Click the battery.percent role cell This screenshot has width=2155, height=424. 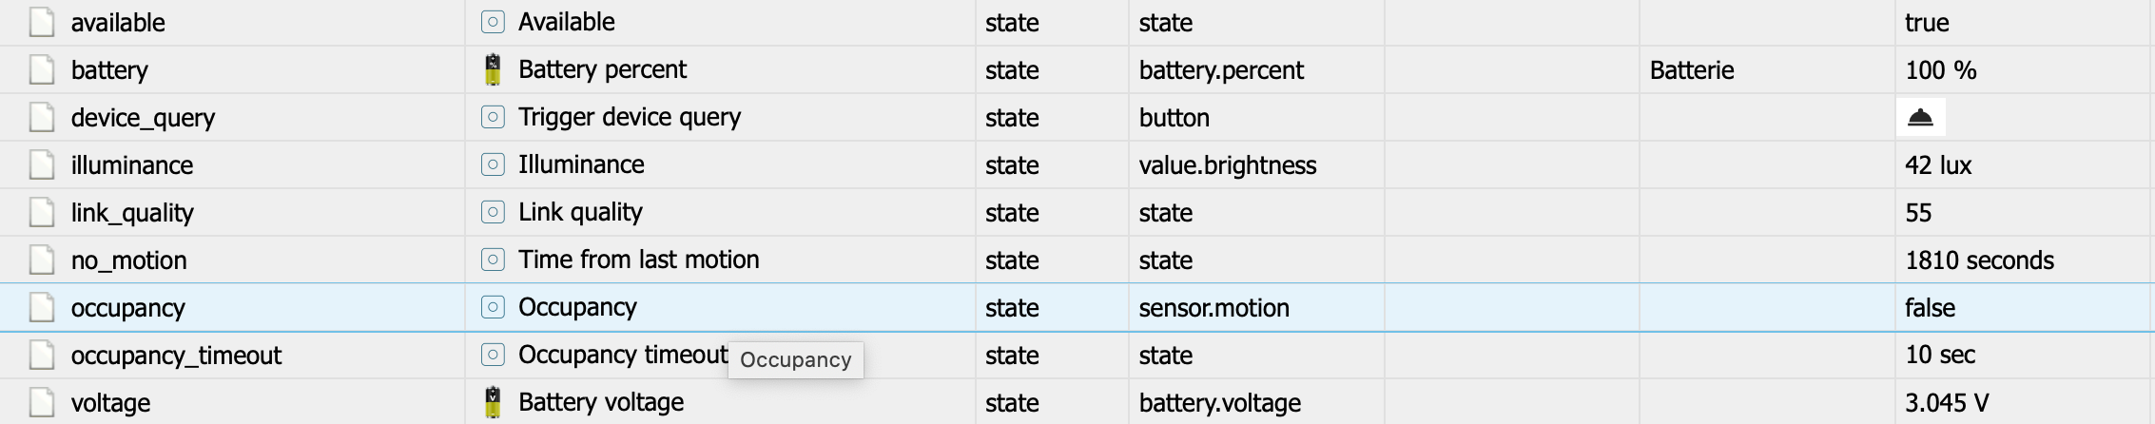click(x=1221, y=70)
